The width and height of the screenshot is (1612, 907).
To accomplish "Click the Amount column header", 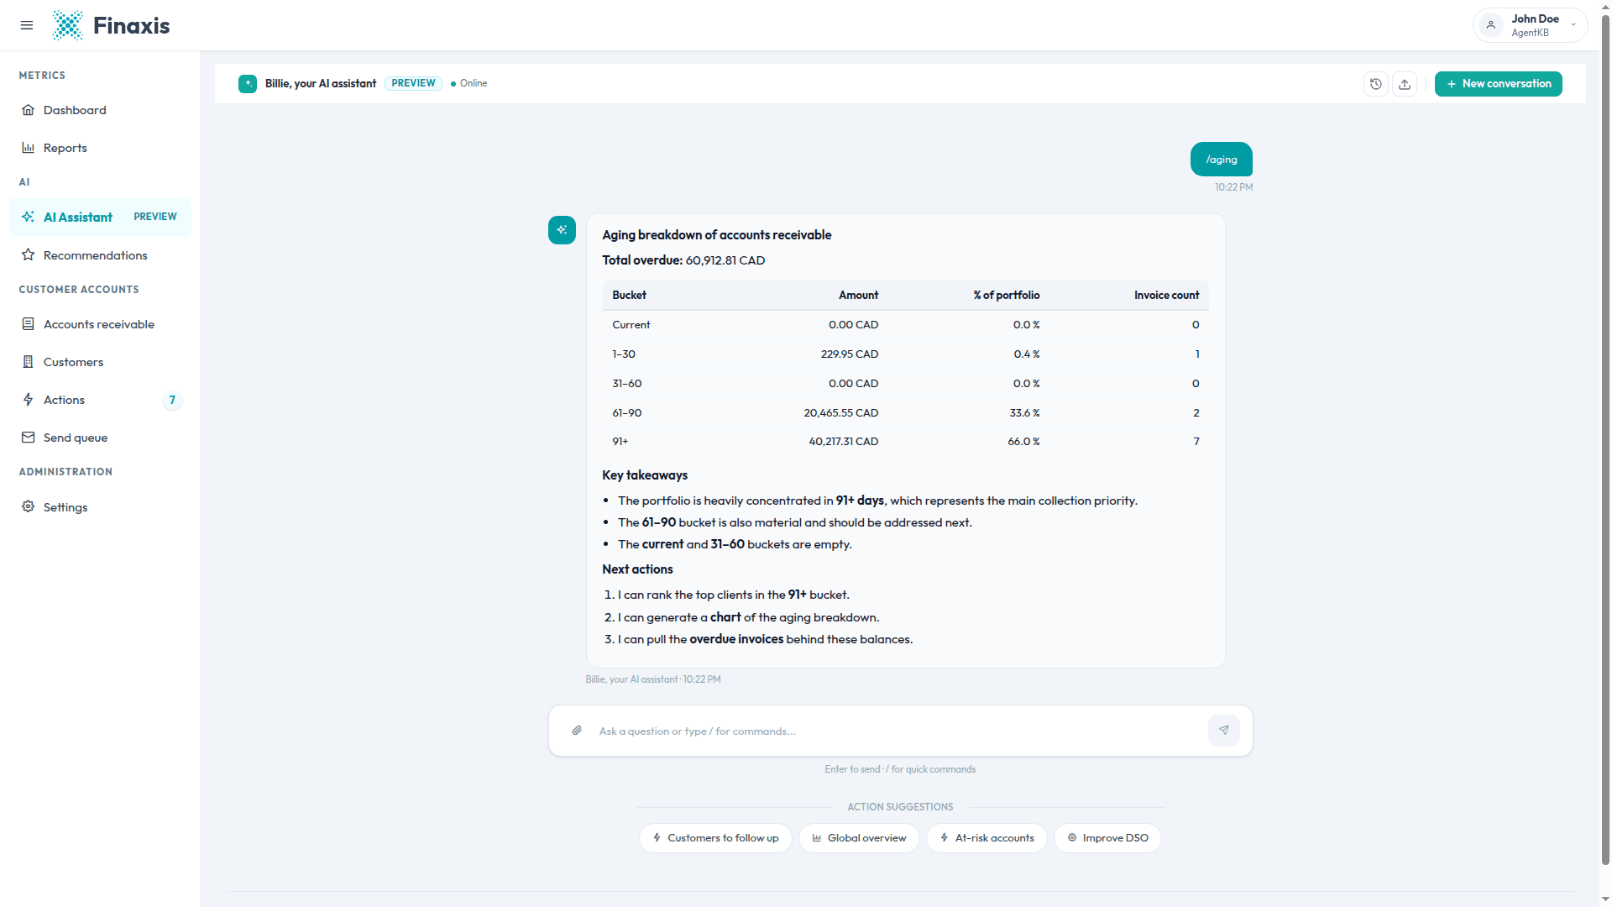I will tap(858, 296).
